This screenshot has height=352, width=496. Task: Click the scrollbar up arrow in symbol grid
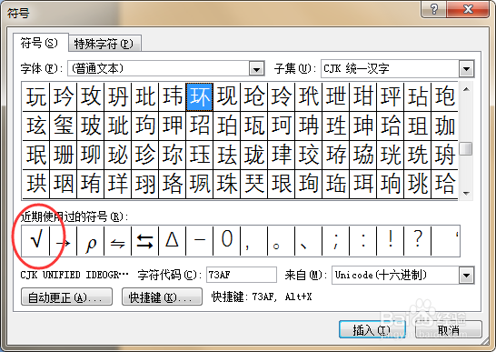click(466, 90)
